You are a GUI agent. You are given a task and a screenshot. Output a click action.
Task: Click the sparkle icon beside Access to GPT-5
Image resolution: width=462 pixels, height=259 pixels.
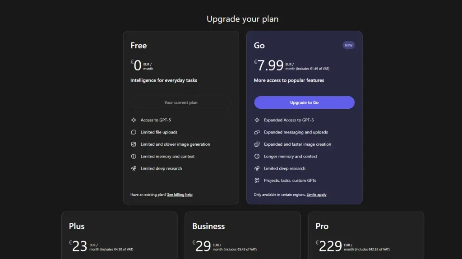tap(134, 120)
